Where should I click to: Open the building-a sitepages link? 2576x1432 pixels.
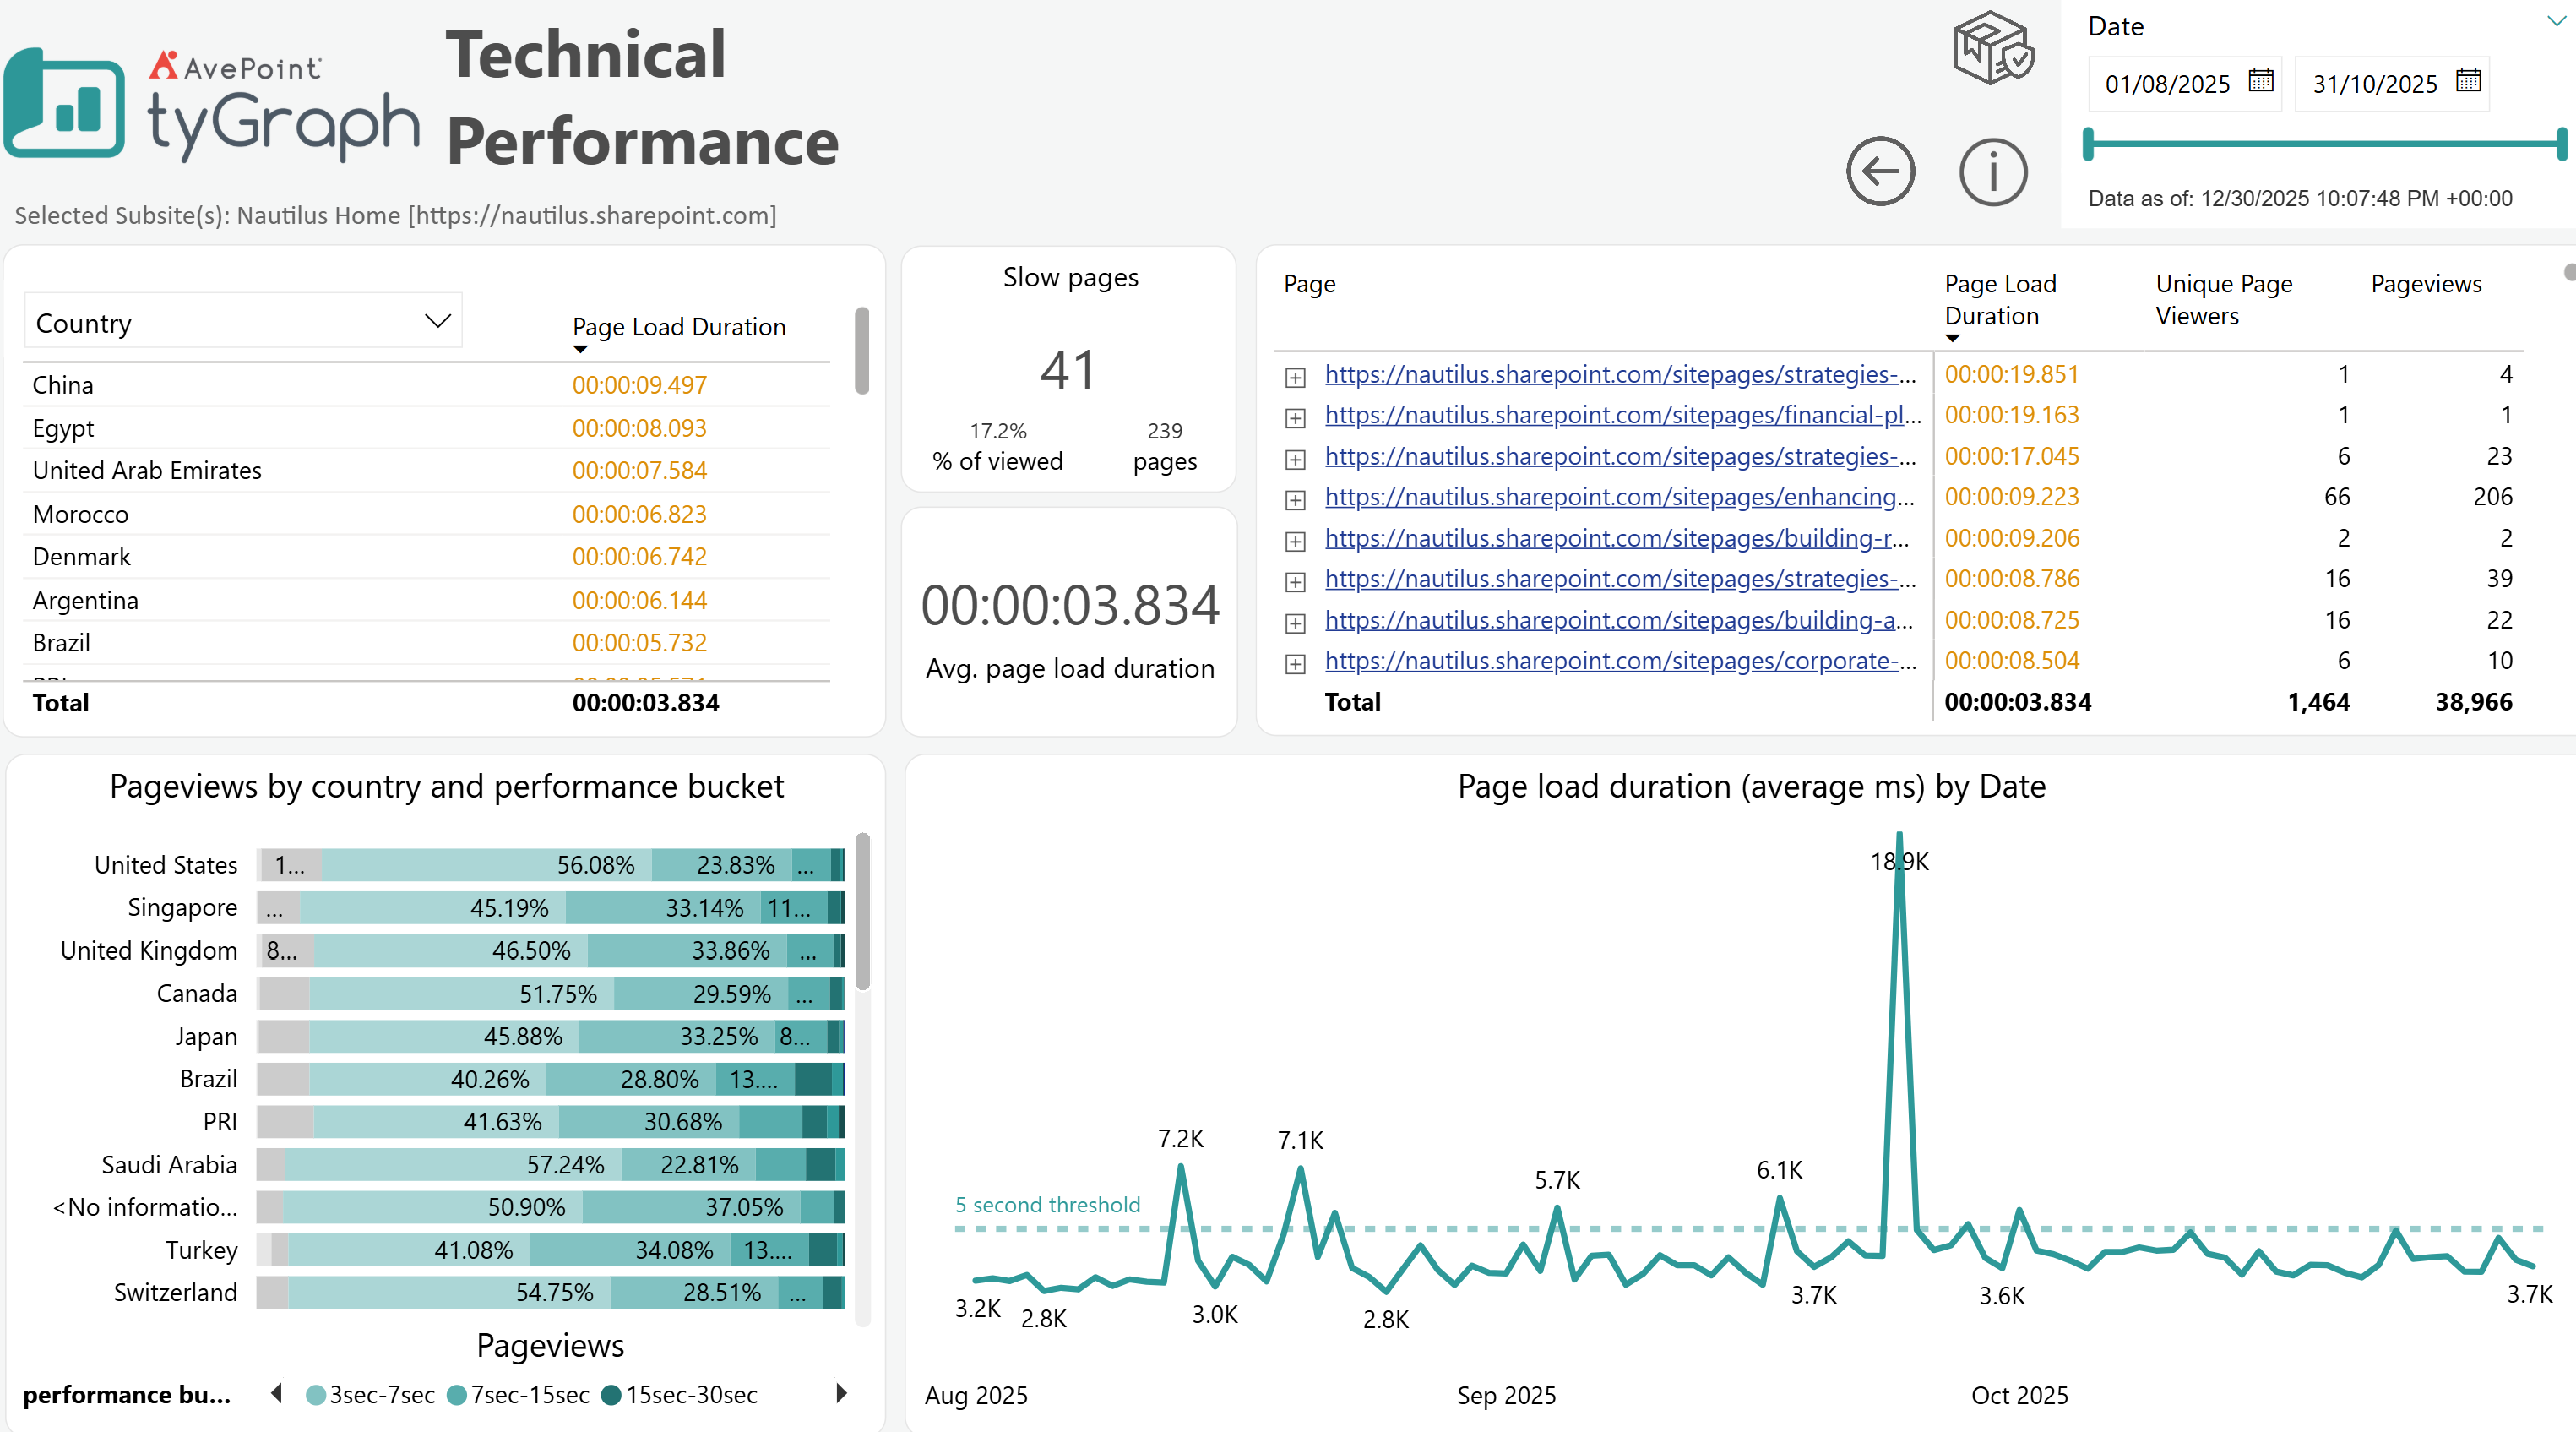[x=1619, y=619]
